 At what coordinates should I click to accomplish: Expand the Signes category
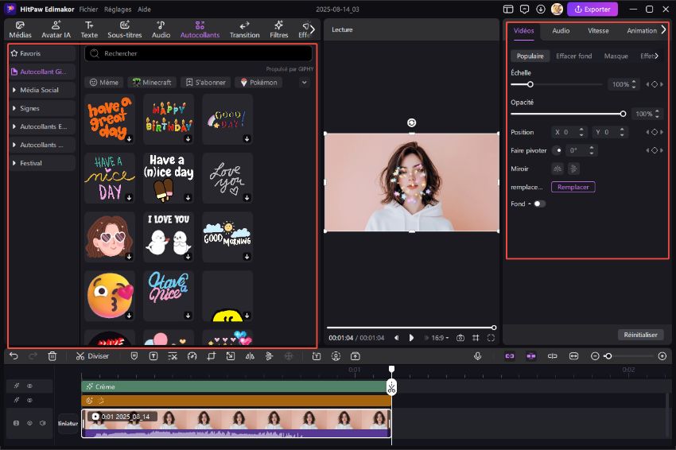tap(42, 108)
